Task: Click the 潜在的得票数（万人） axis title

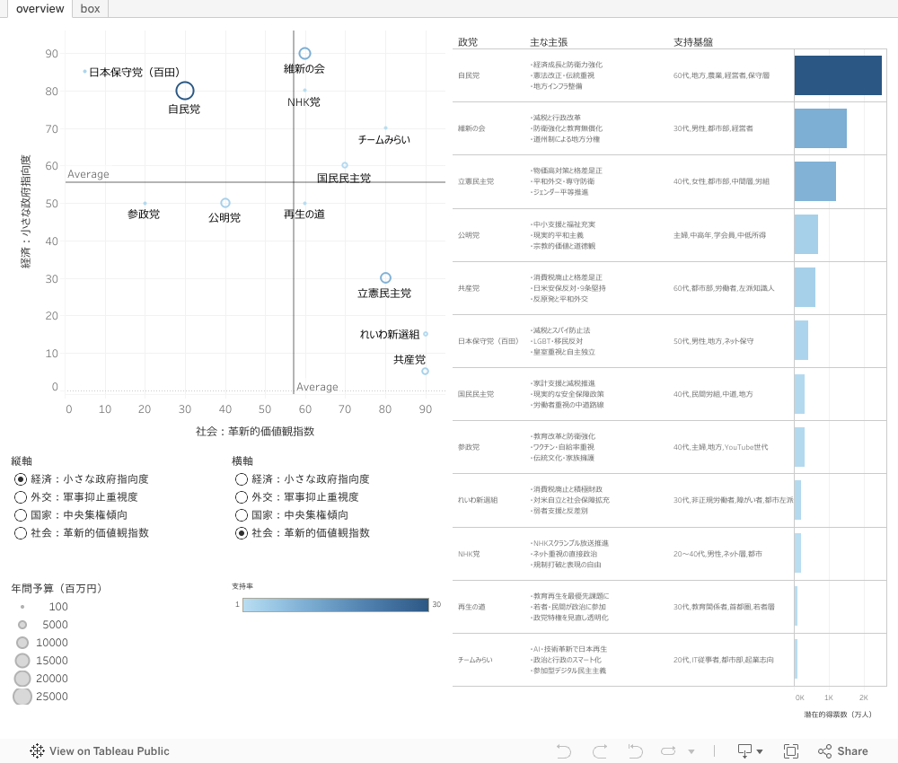Action: pos(837,715)
